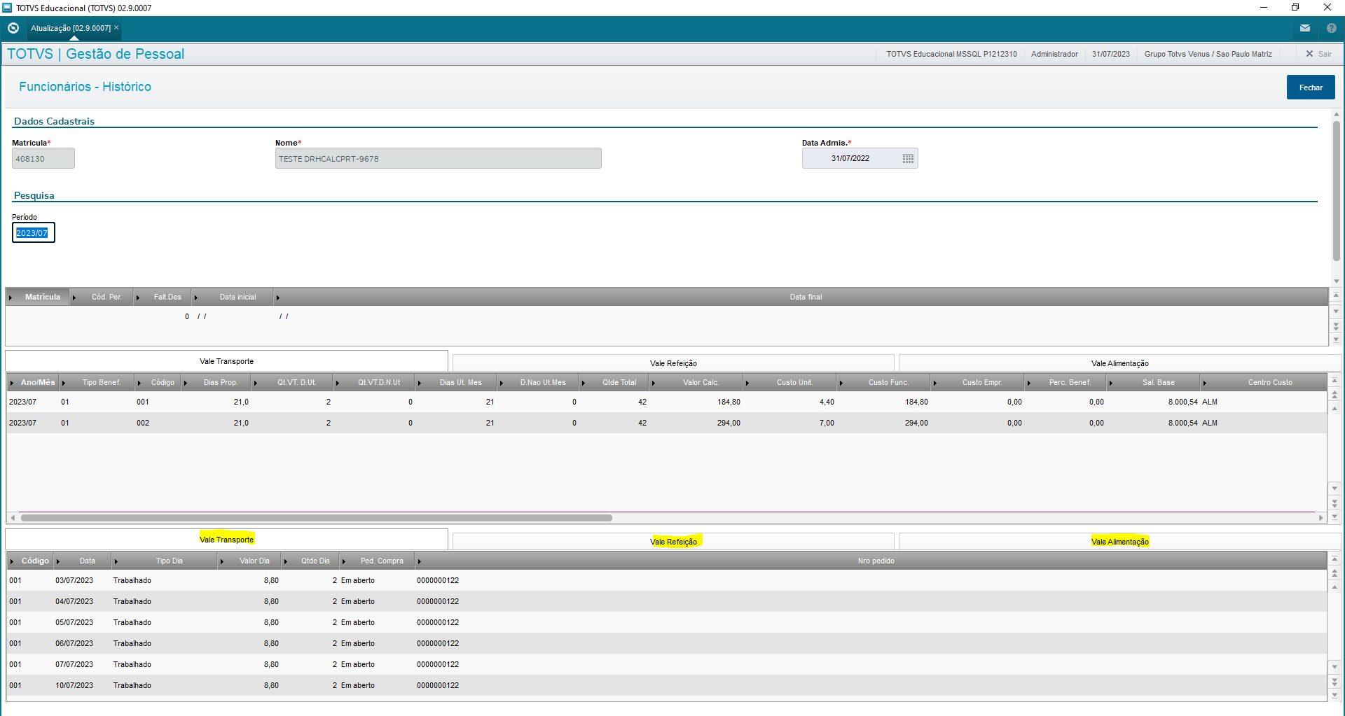Open the question mark help icon

1332,28
